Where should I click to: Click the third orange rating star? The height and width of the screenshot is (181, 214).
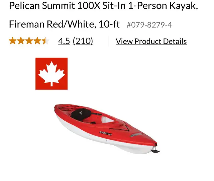(29, 41)
